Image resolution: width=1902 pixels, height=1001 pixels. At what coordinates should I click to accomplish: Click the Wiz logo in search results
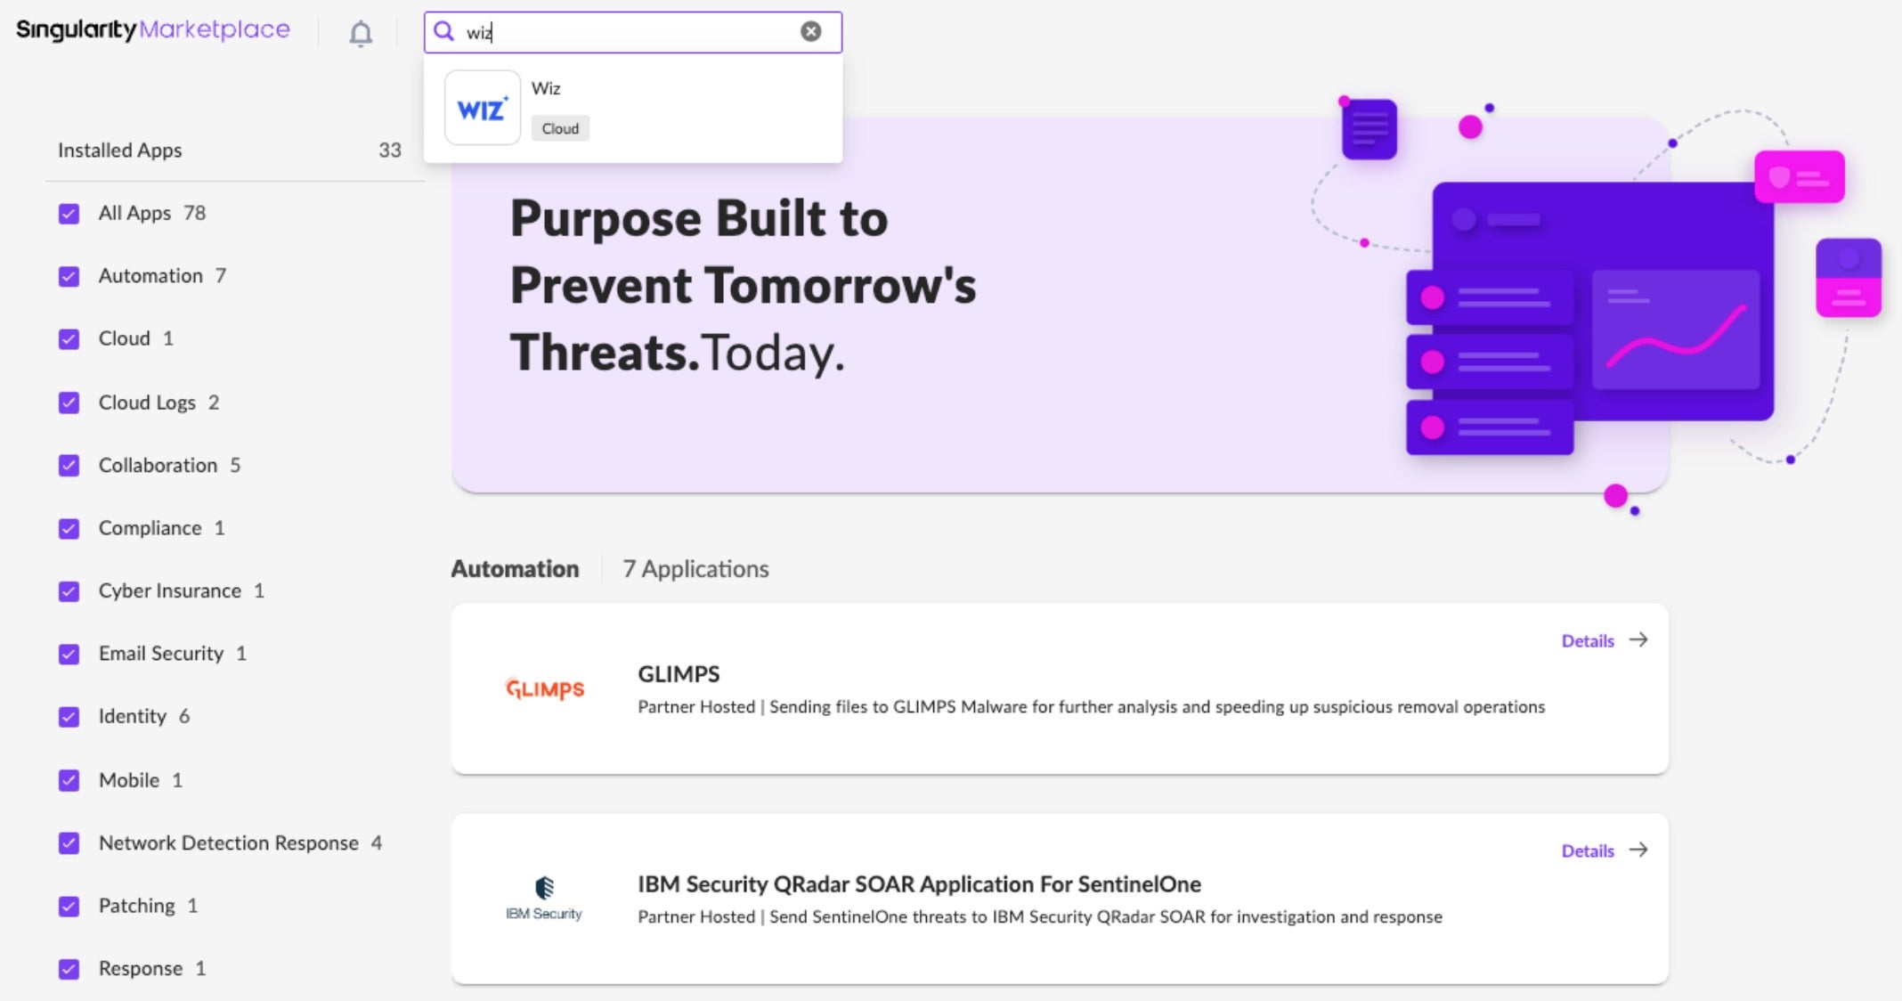click(x=482, y=109)
